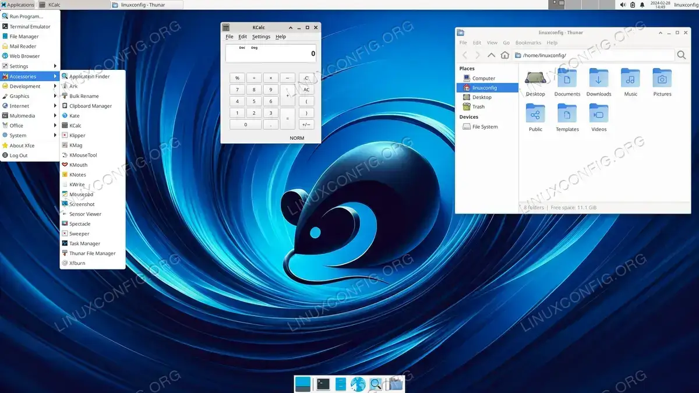This screenshot has height=393, width=699.
Task: Click the AC button in KCalc
Action: 306,90
